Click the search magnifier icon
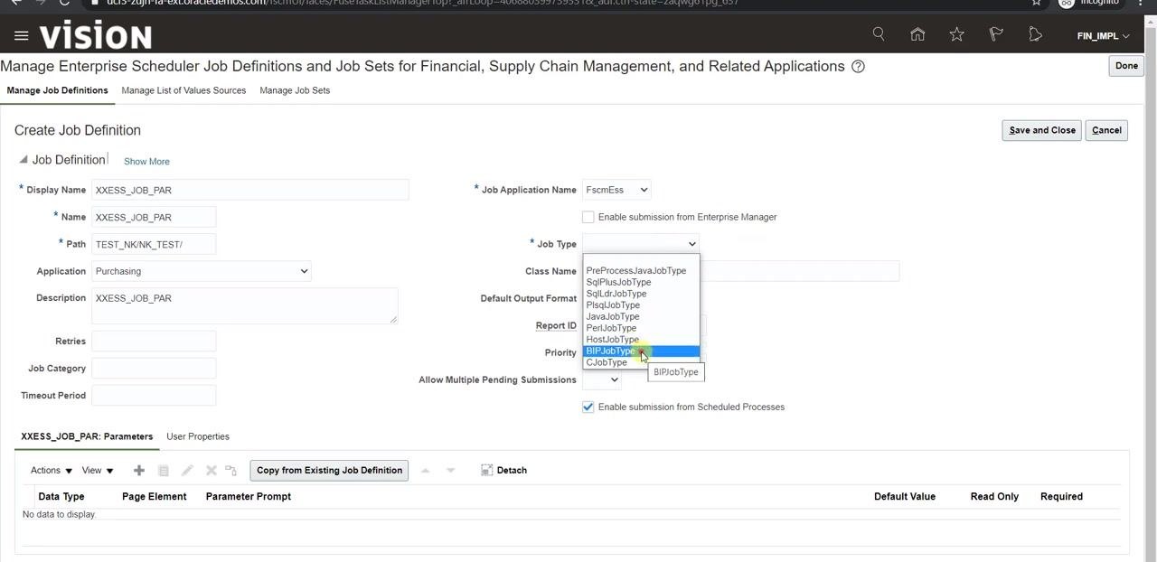The width and height of the screenshot is (1157, 562). [x=879, y=34]
